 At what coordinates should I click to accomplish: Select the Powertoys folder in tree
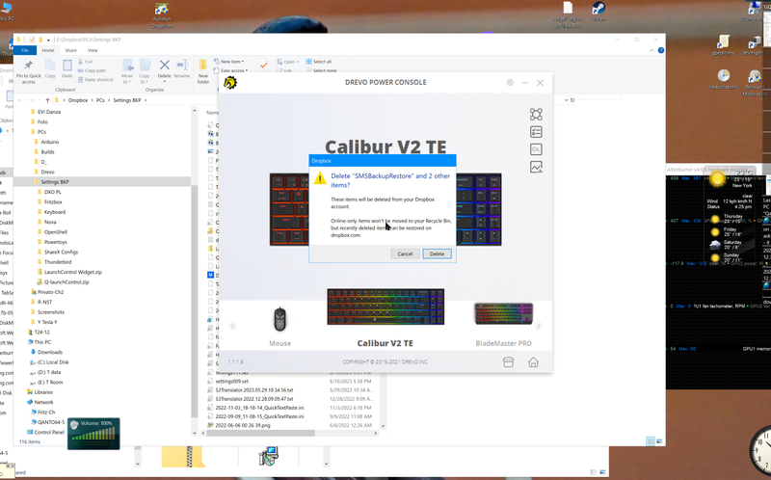[x=57, y=242]
